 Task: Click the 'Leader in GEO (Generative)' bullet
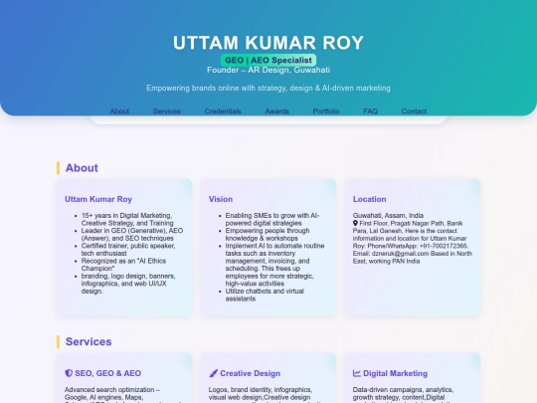(132, 235)
